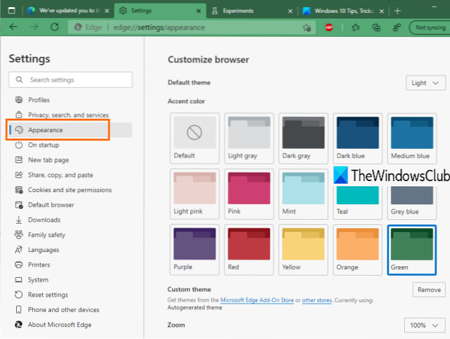
Task: Switch to the Experiments tab
Action: pos(248,11)
